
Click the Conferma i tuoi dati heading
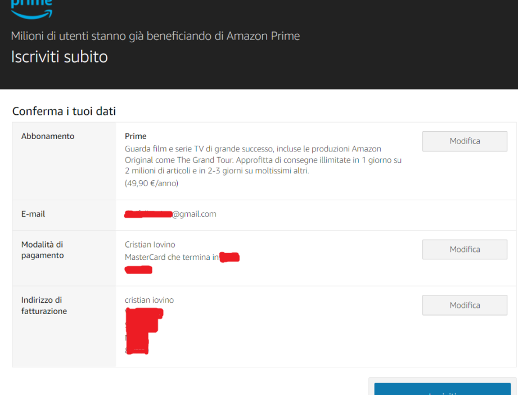click(64, 111)
